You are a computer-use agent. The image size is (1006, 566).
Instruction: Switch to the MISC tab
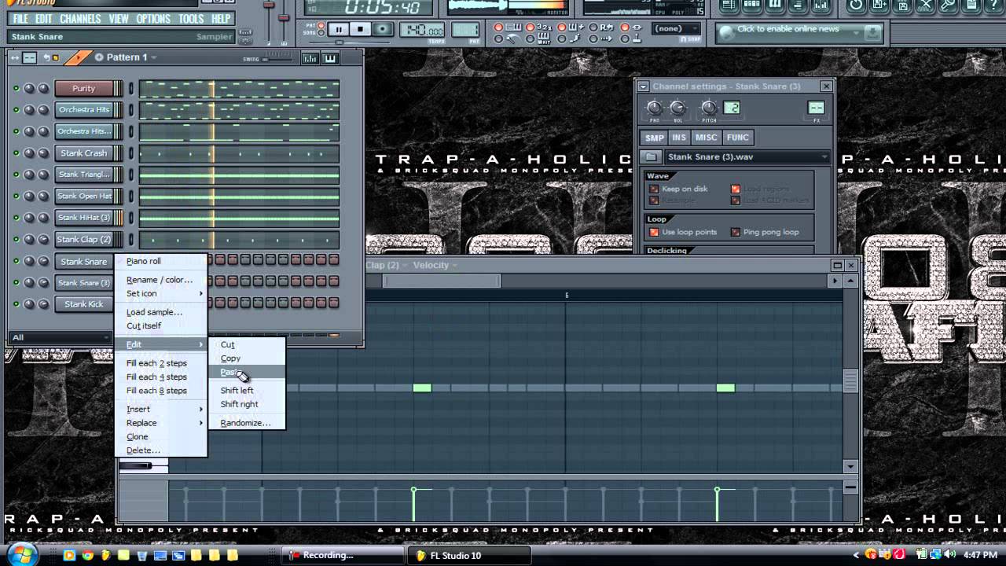pos(706,138)
